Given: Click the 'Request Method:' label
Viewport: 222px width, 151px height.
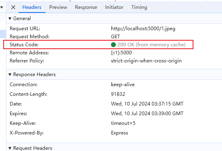Looking at the screenshot, I should pos(29,37).
